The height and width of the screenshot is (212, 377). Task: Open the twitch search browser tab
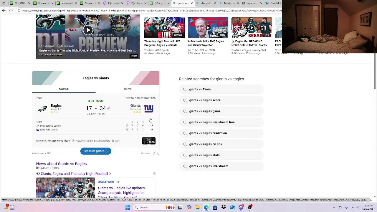coord(229,3)
